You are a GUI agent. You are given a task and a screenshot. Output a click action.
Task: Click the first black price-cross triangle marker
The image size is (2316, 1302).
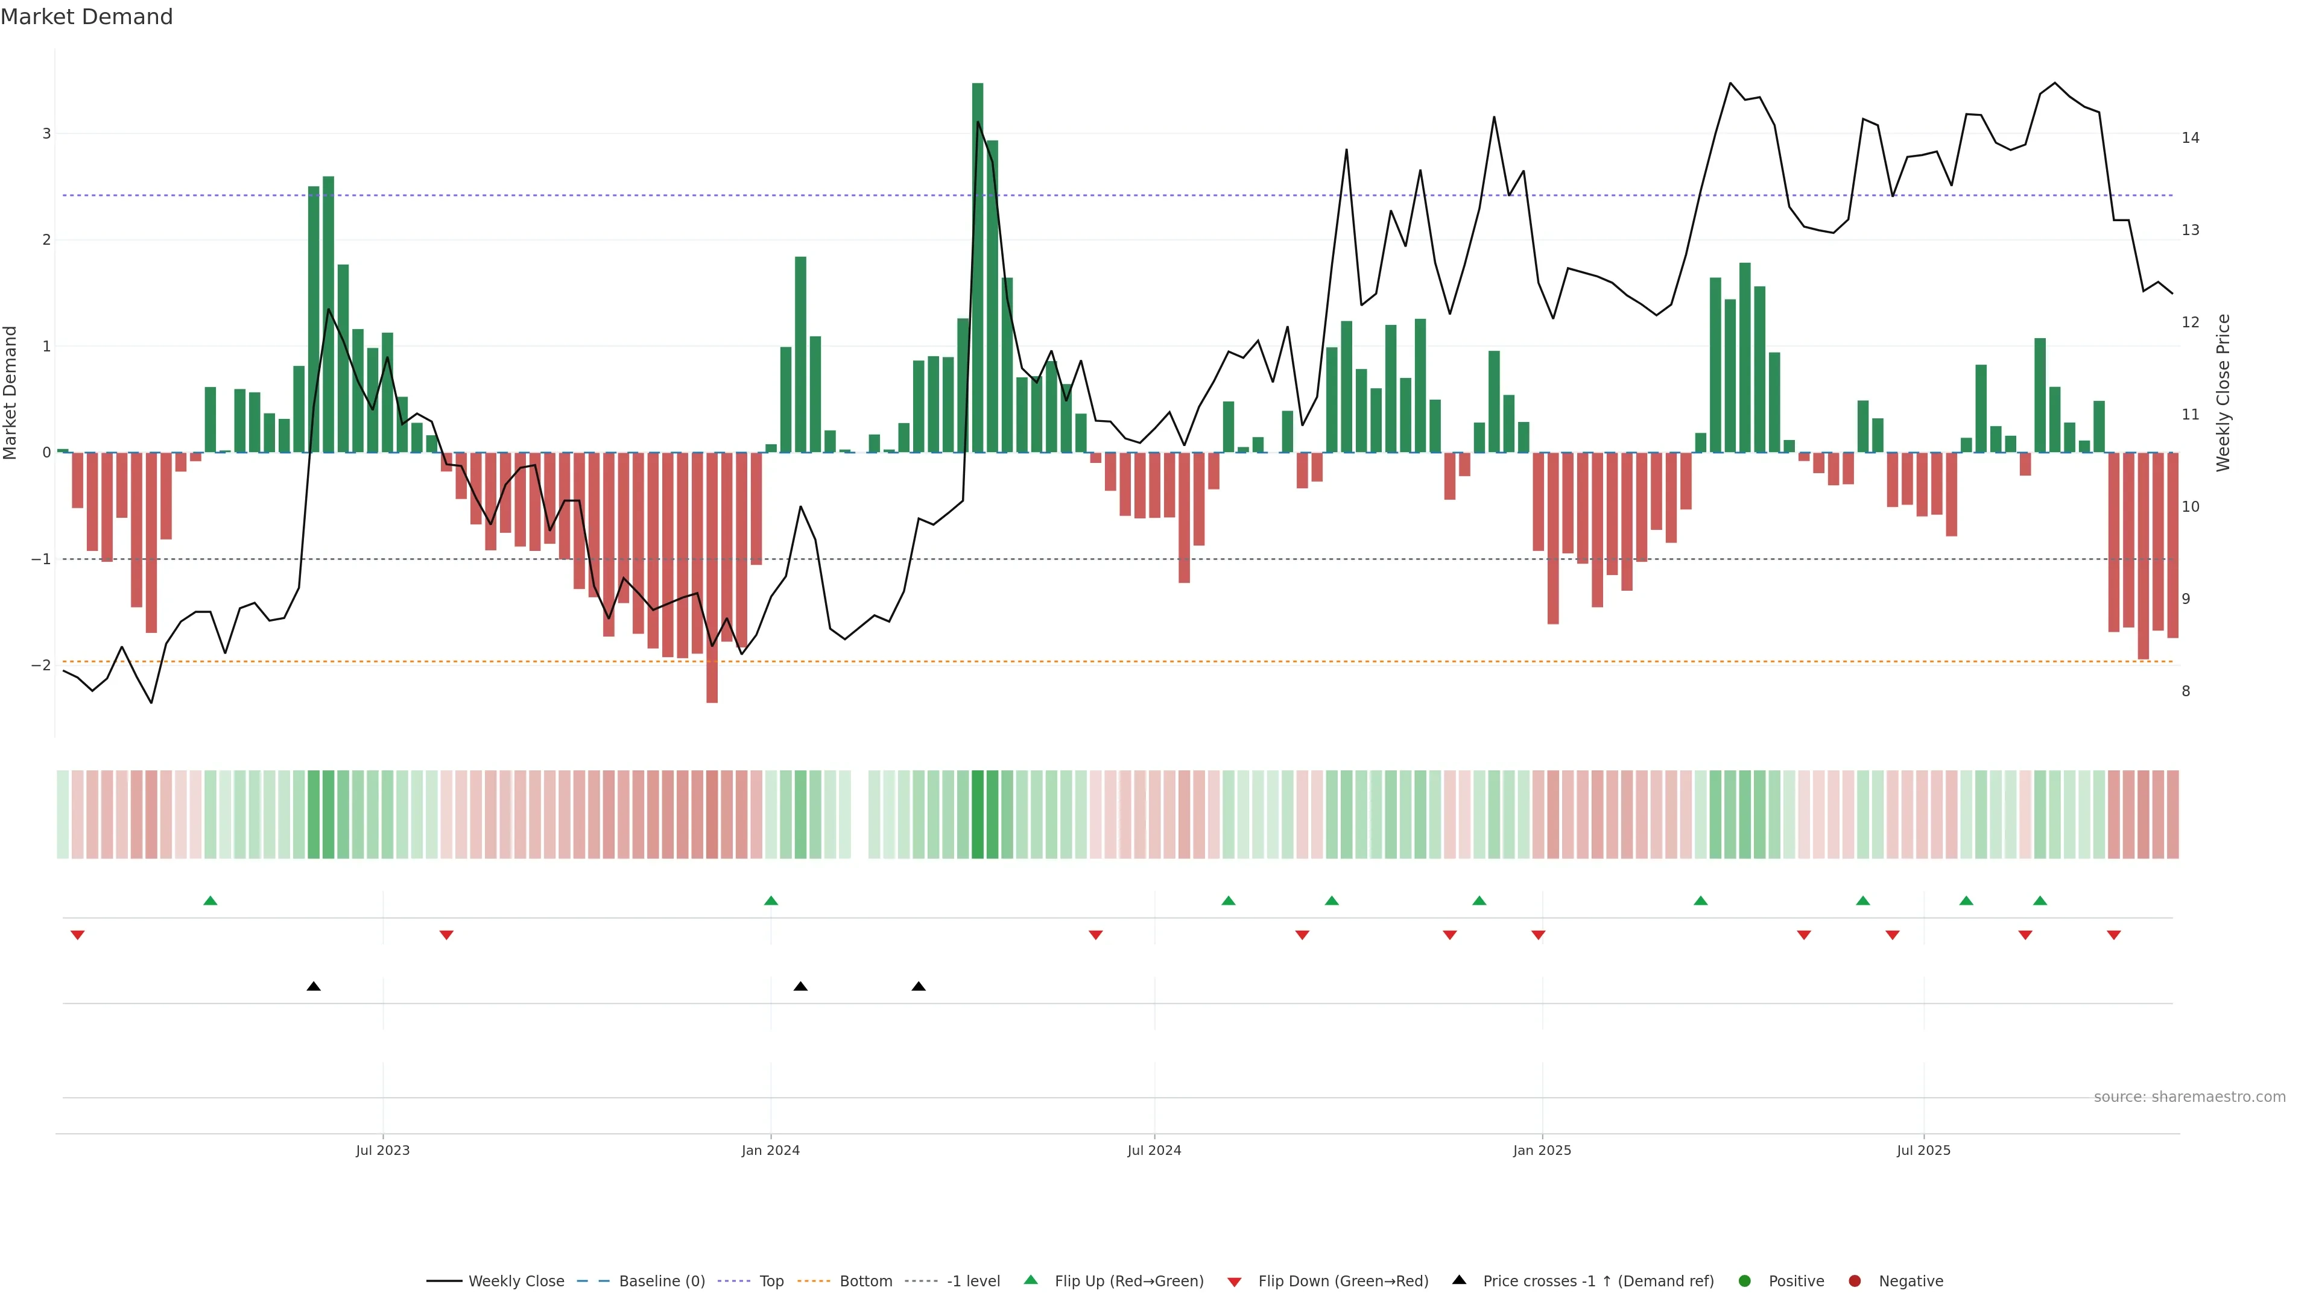coord(313,987)
